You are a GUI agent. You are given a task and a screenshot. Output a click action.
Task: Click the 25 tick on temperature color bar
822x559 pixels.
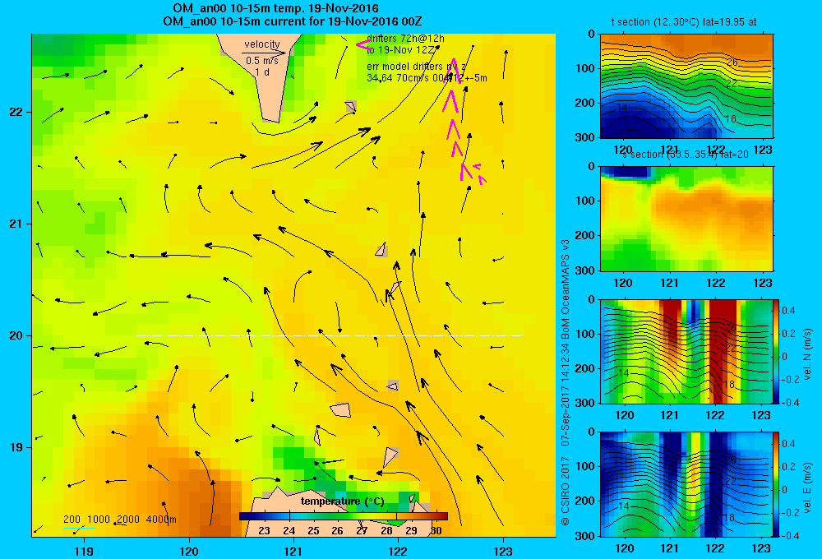[313, 530]
